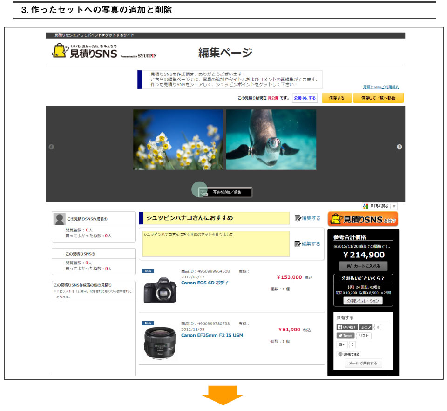Click 商品ID：4960999780733 text
Screen dimensions: 447x411
pyautogui.click(x=205, y=324)
